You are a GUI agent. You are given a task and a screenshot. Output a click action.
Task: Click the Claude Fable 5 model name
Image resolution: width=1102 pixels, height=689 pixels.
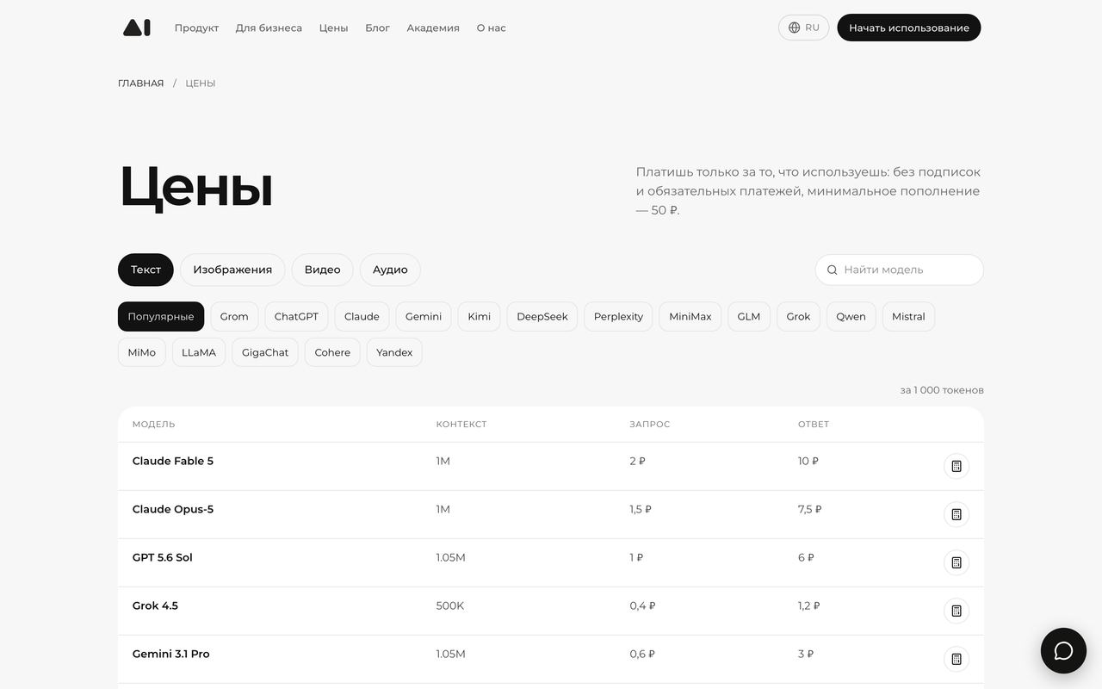173,461
